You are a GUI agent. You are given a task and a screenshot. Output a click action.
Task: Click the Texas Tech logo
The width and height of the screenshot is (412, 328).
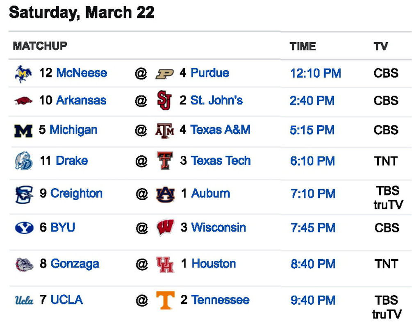click(x=165, y=160)
